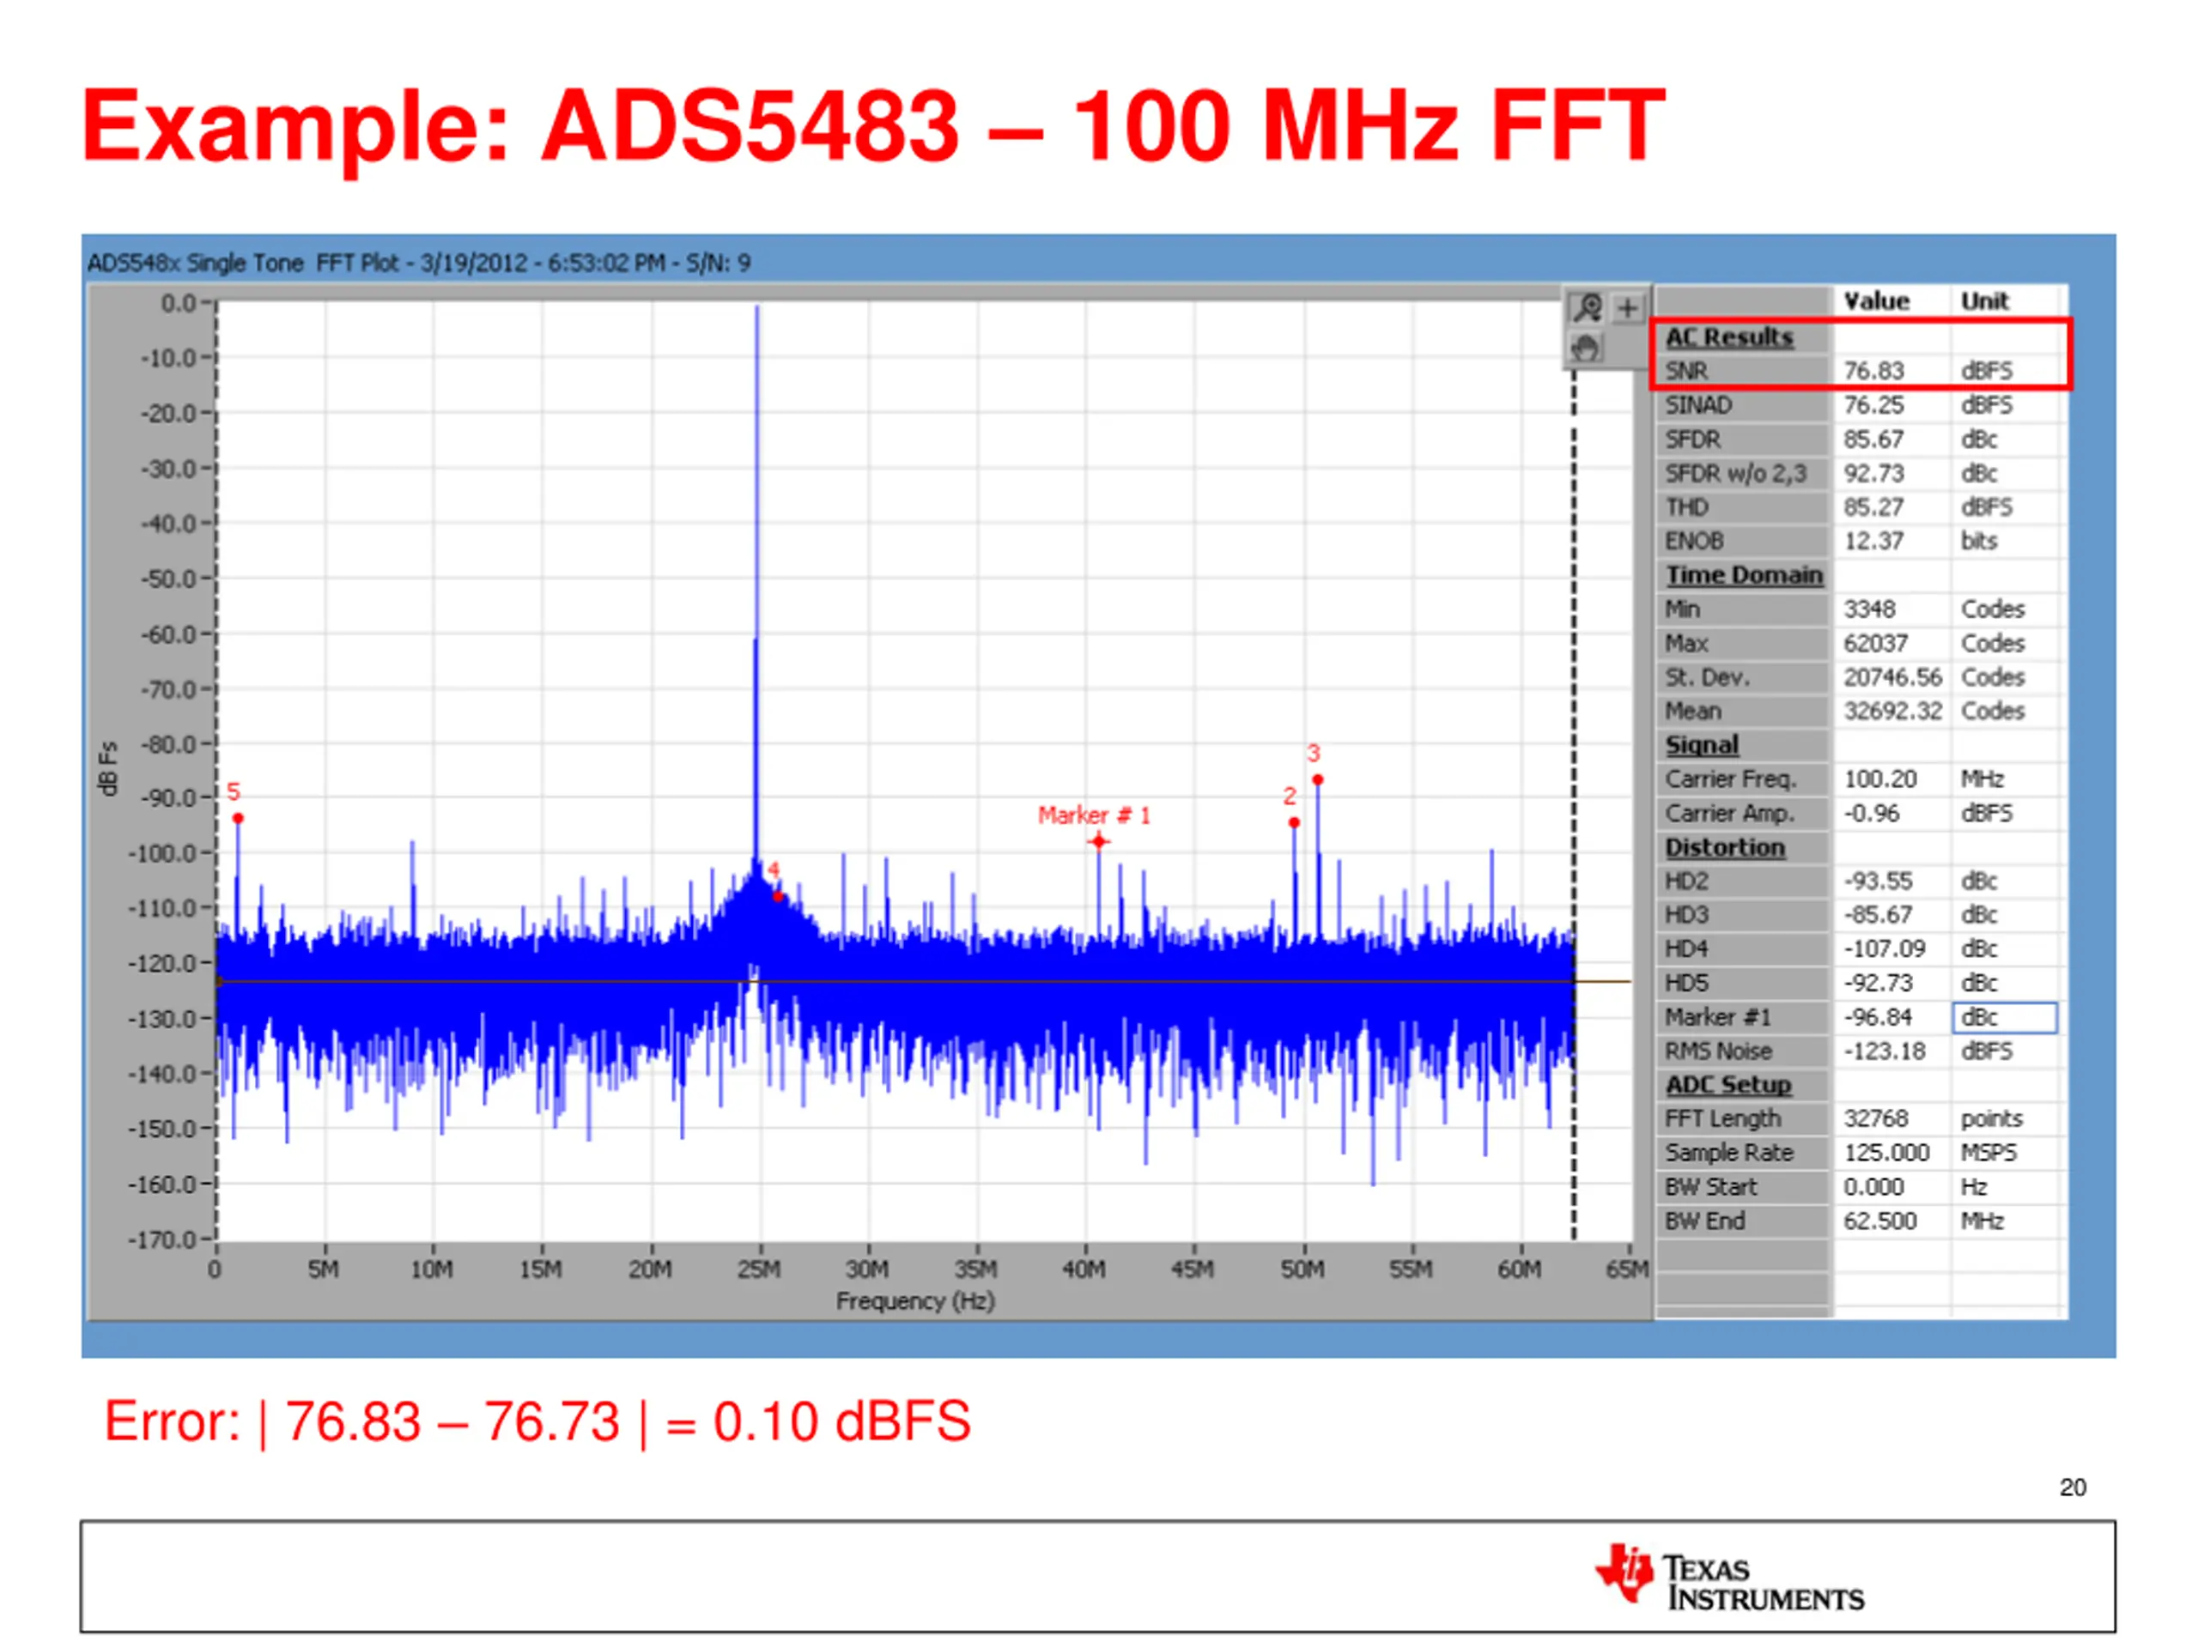Click the AC Results section header
This screenshot has width=2198, height=1648.
(1729, 337)
